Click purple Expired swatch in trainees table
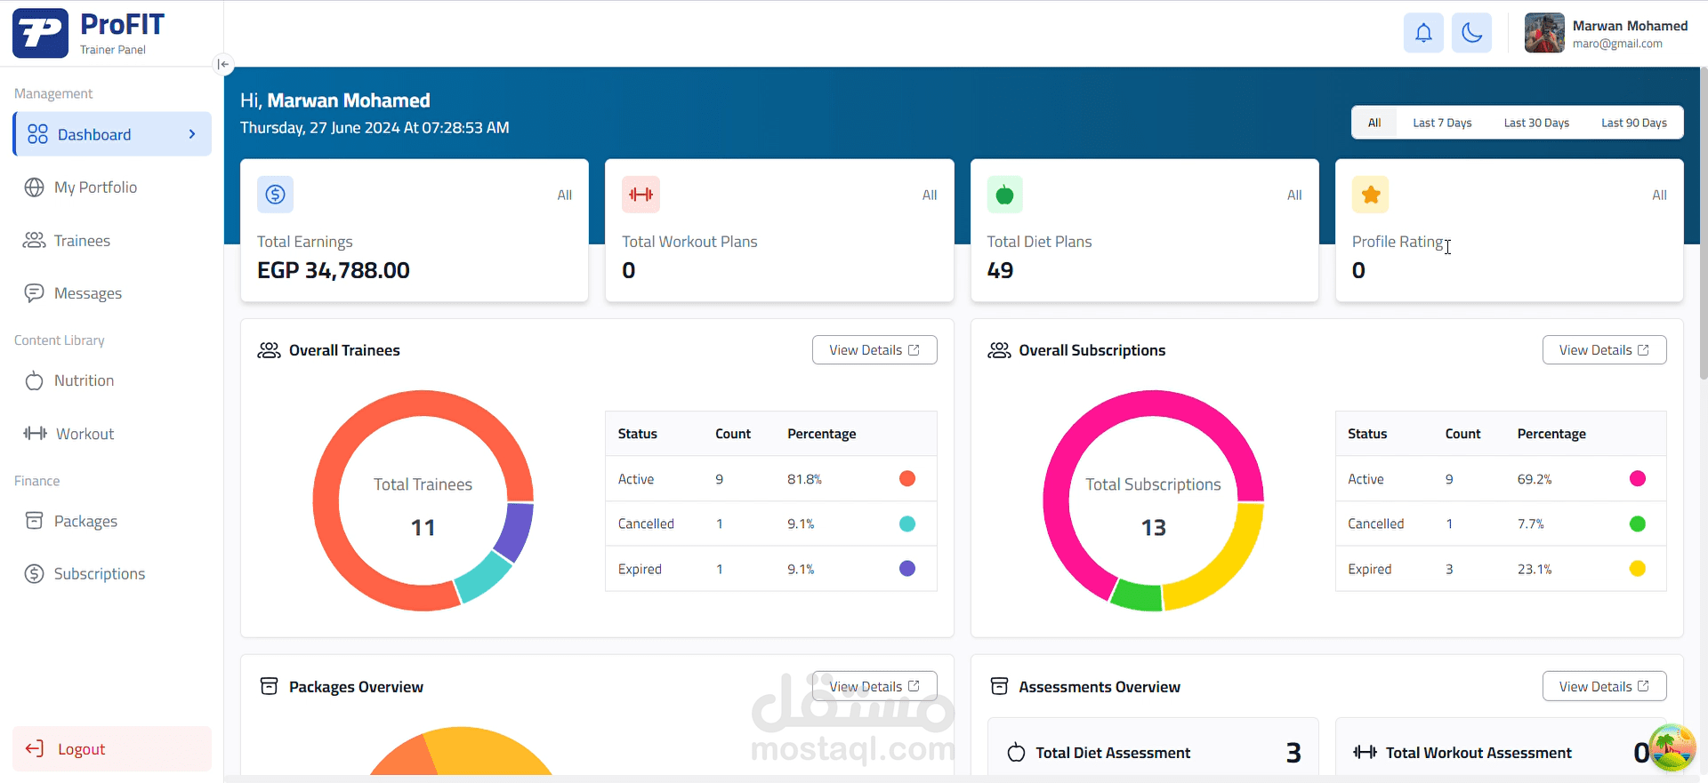 coord(907,569)
